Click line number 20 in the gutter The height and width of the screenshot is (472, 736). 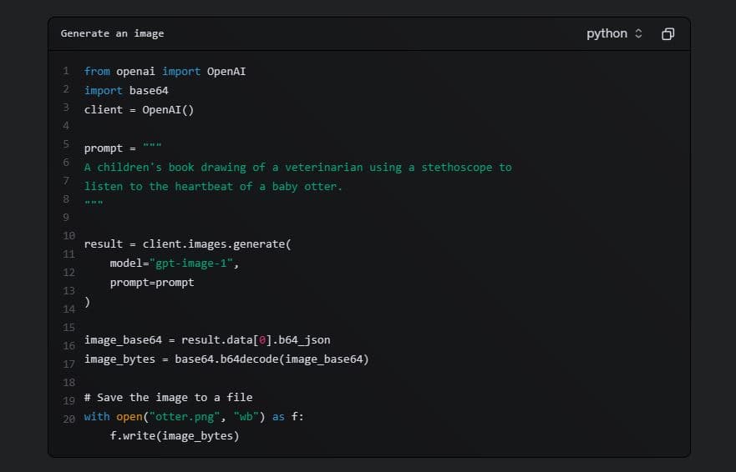pyautogui.click(x=68, y=418)
